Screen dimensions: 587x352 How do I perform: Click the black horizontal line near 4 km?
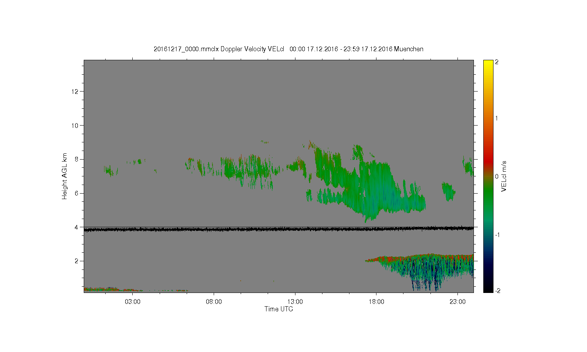tap(279, 229)
